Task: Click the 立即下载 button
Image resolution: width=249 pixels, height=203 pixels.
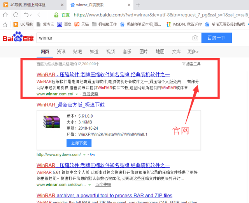Action: coord(79,143)
